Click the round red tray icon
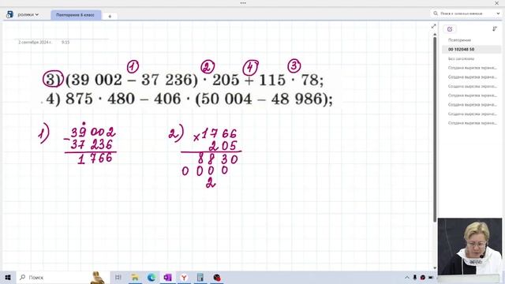The width and height of the screenshot is (505, 284). pyautogui.click(x=423, y=277)
